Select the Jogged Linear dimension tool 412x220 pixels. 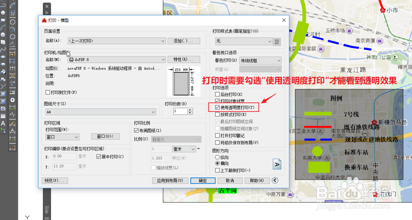pos(12,115)
